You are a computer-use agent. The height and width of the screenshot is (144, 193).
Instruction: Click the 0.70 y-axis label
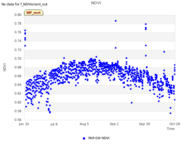click(x=18, y=58)
